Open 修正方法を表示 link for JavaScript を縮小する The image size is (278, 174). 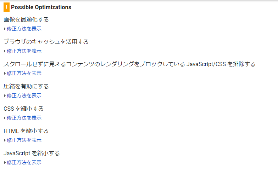24,162
